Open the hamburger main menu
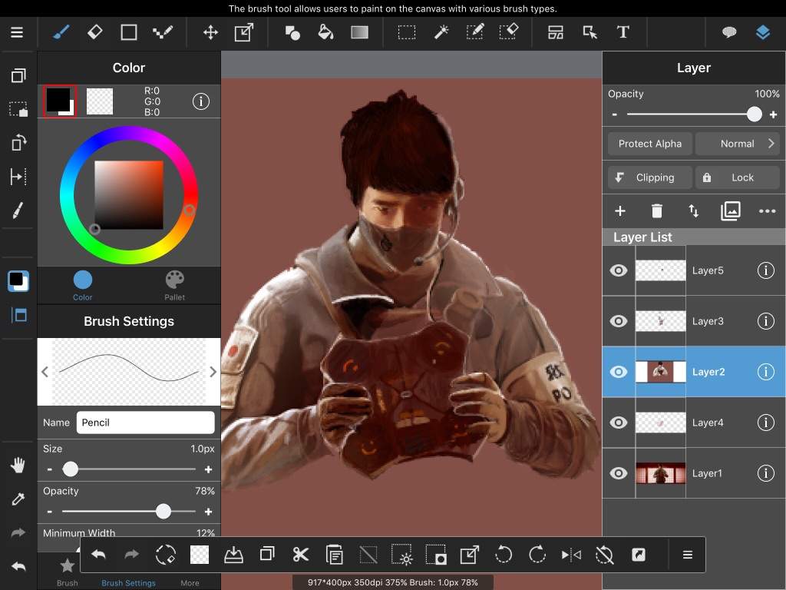 [17, 32]
